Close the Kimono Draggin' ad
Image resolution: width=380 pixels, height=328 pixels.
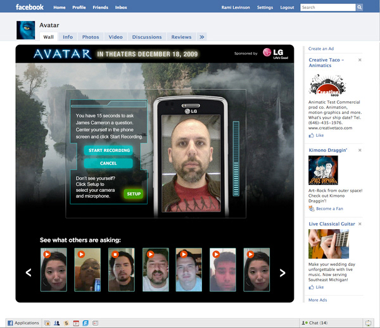(360, 150)
